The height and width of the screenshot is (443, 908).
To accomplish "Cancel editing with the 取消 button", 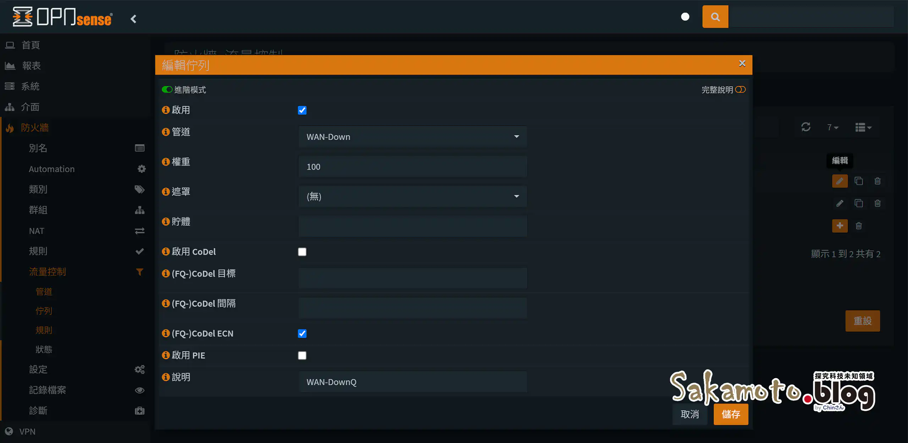I will point(690,414).
